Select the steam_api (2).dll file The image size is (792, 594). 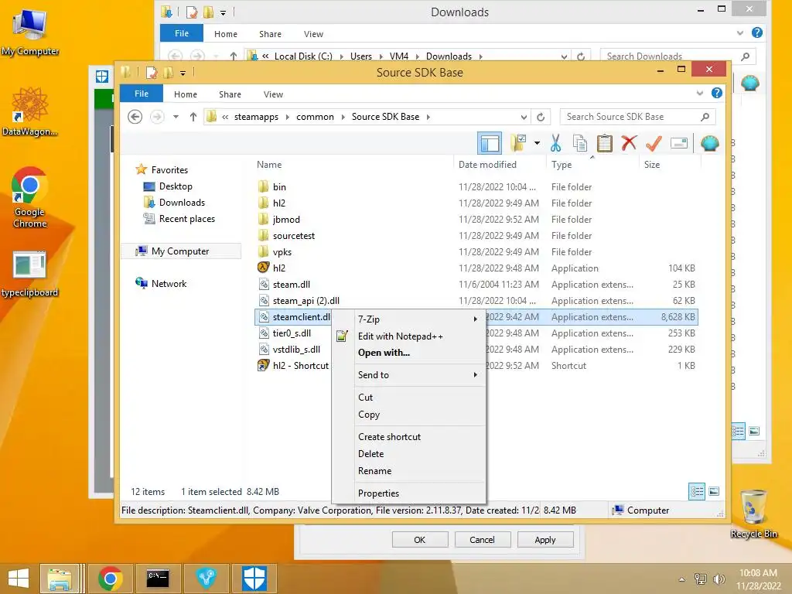pos(299,301)
